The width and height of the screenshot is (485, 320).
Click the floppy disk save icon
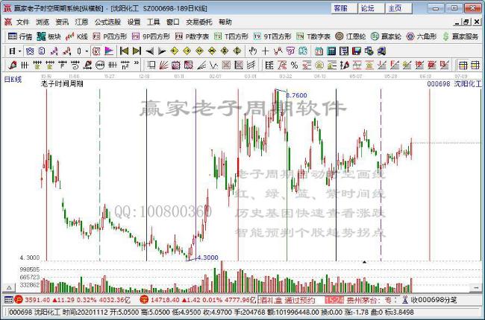pos(357,51)
